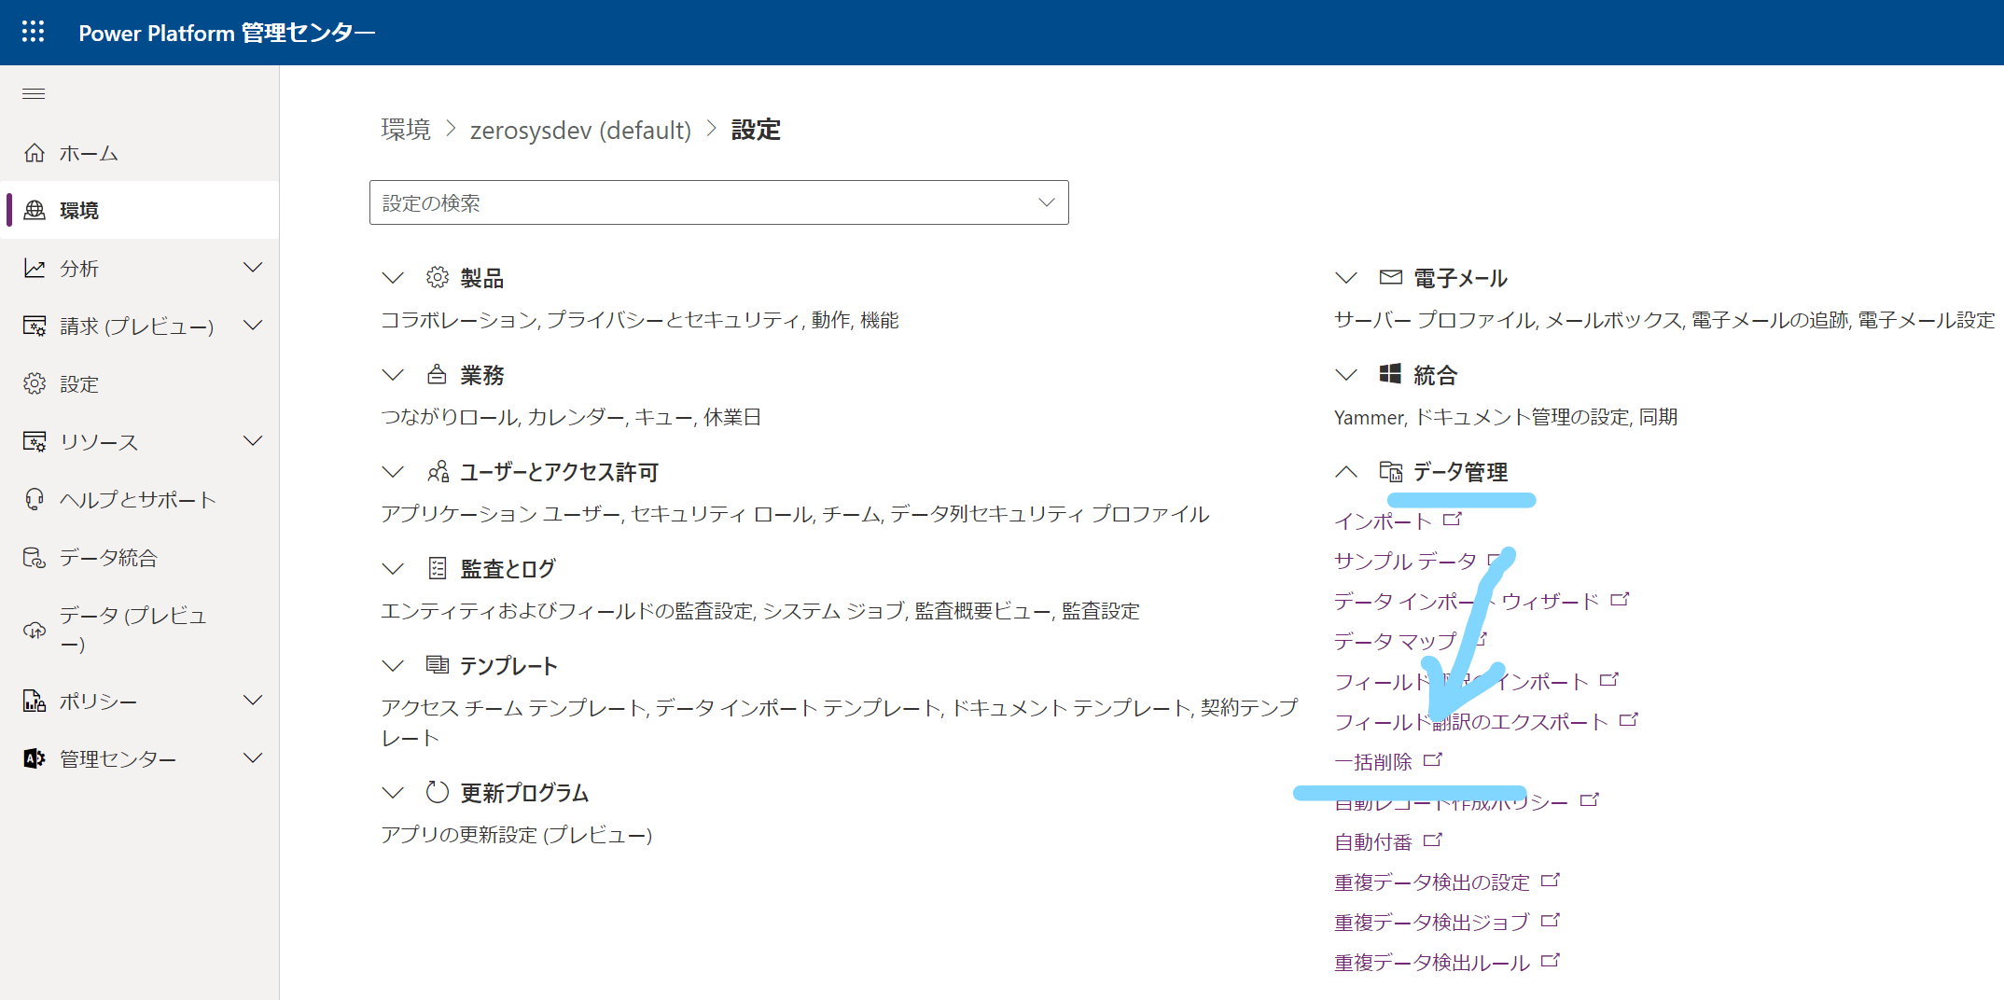Expand the テンプレート section chevron
The image size is (2004, 1000).
[x=393, y=666]
